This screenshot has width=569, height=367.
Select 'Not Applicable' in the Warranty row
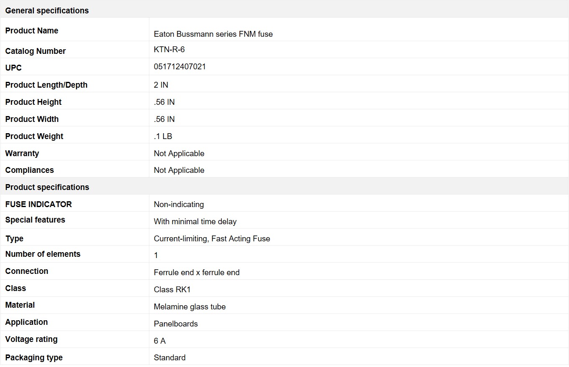click(x=179, y=153)
